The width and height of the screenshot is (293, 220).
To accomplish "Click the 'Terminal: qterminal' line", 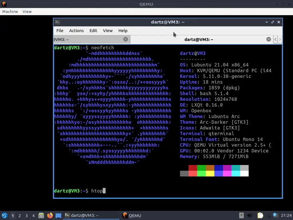I will point(207,133).
